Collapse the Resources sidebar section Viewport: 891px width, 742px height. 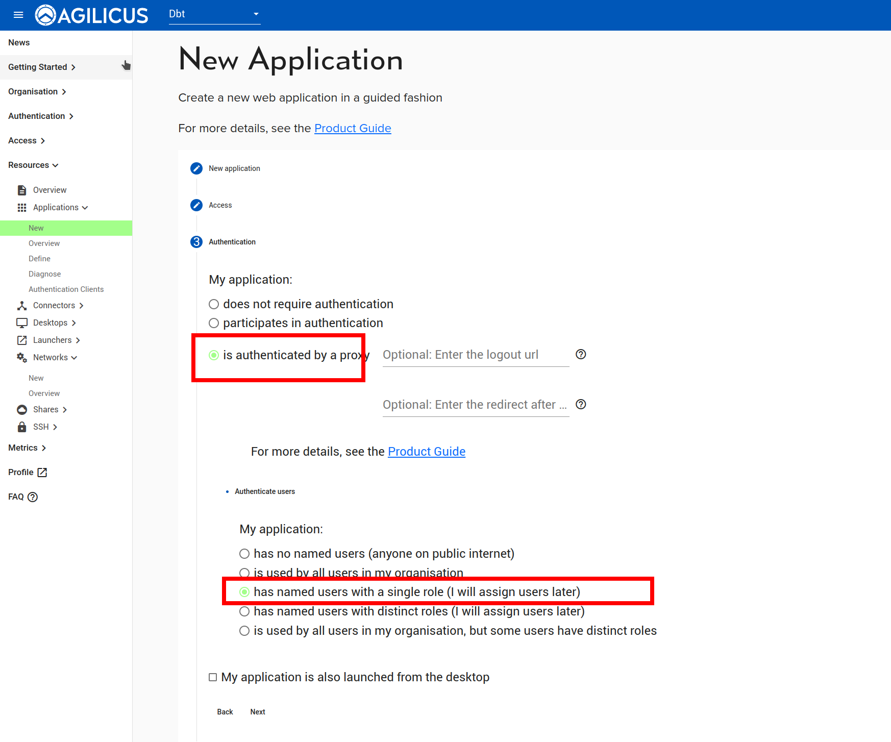pos(33,165)
